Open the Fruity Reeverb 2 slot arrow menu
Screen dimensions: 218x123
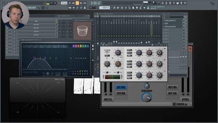click(163, 20)
